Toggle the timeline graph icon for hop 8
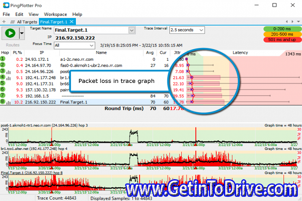302x201 pixels. pos(8,103)
